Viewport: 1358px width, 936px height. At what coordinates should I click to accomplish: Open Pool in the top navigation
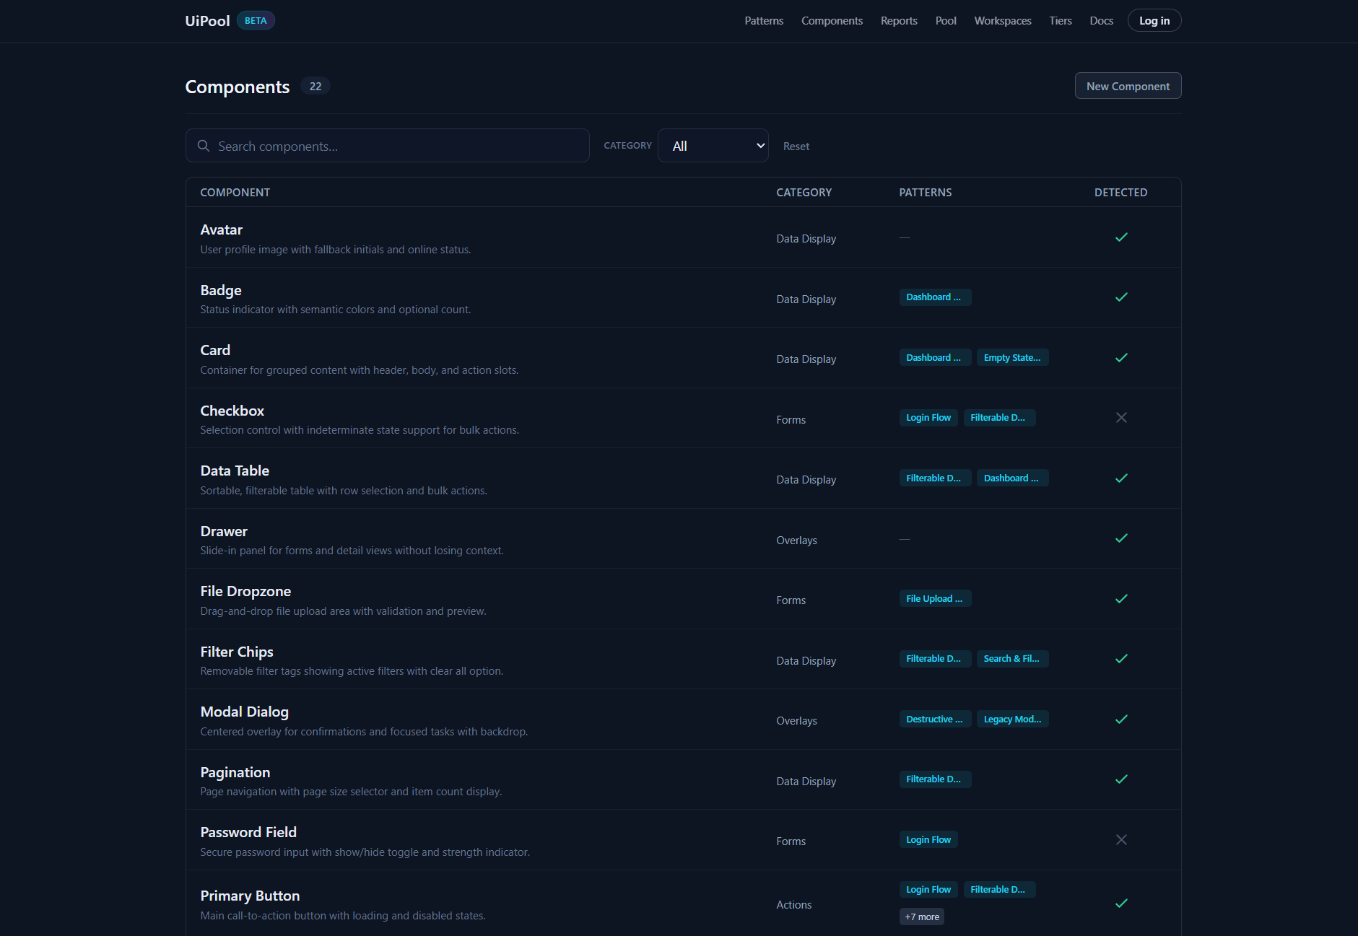946,21
